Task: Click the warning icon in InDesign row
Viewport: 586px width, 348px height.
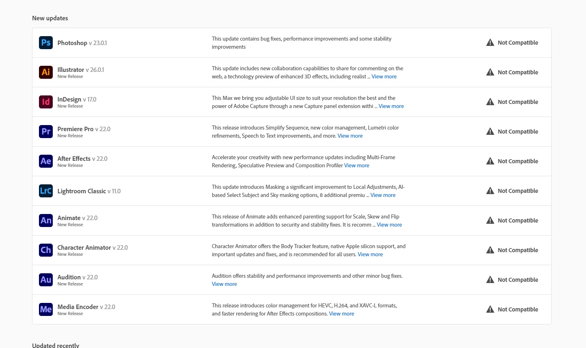Action: 490,102
